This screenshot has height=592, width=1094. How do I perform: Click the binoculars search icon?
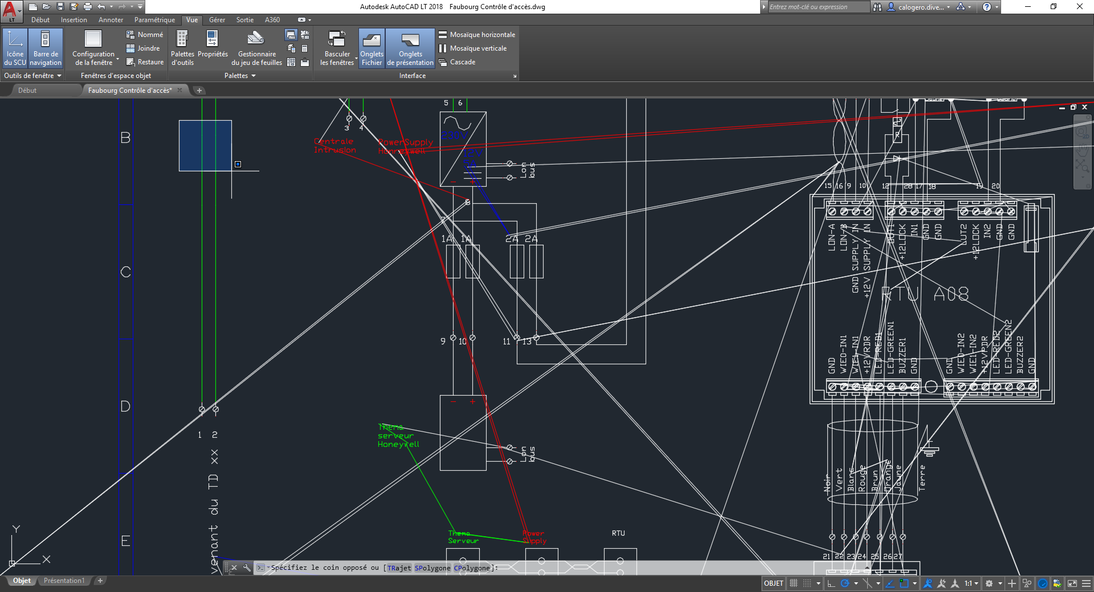tap(877, 7)
